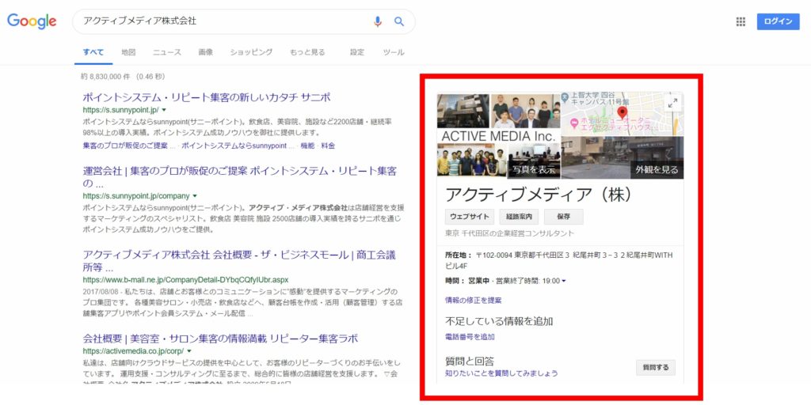Expand dropdown arrow next to s.sunnypoint.jp/ URL

pos(164,110)
